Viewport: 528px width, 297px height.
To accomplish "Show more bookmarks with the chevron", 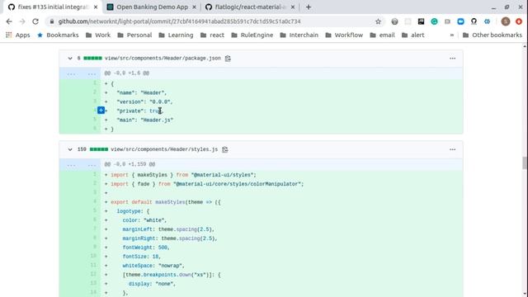I will pos(451,35).
